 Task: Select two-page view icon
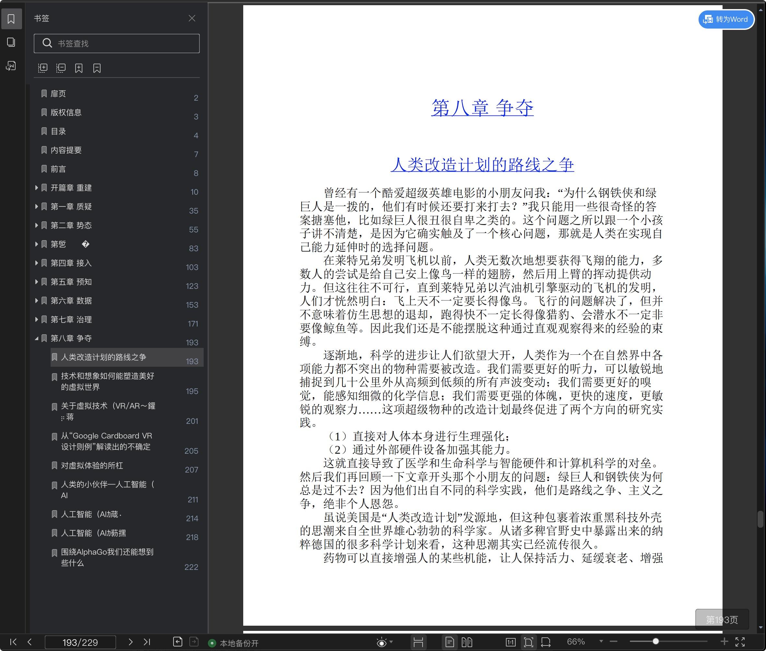point(467,642)
